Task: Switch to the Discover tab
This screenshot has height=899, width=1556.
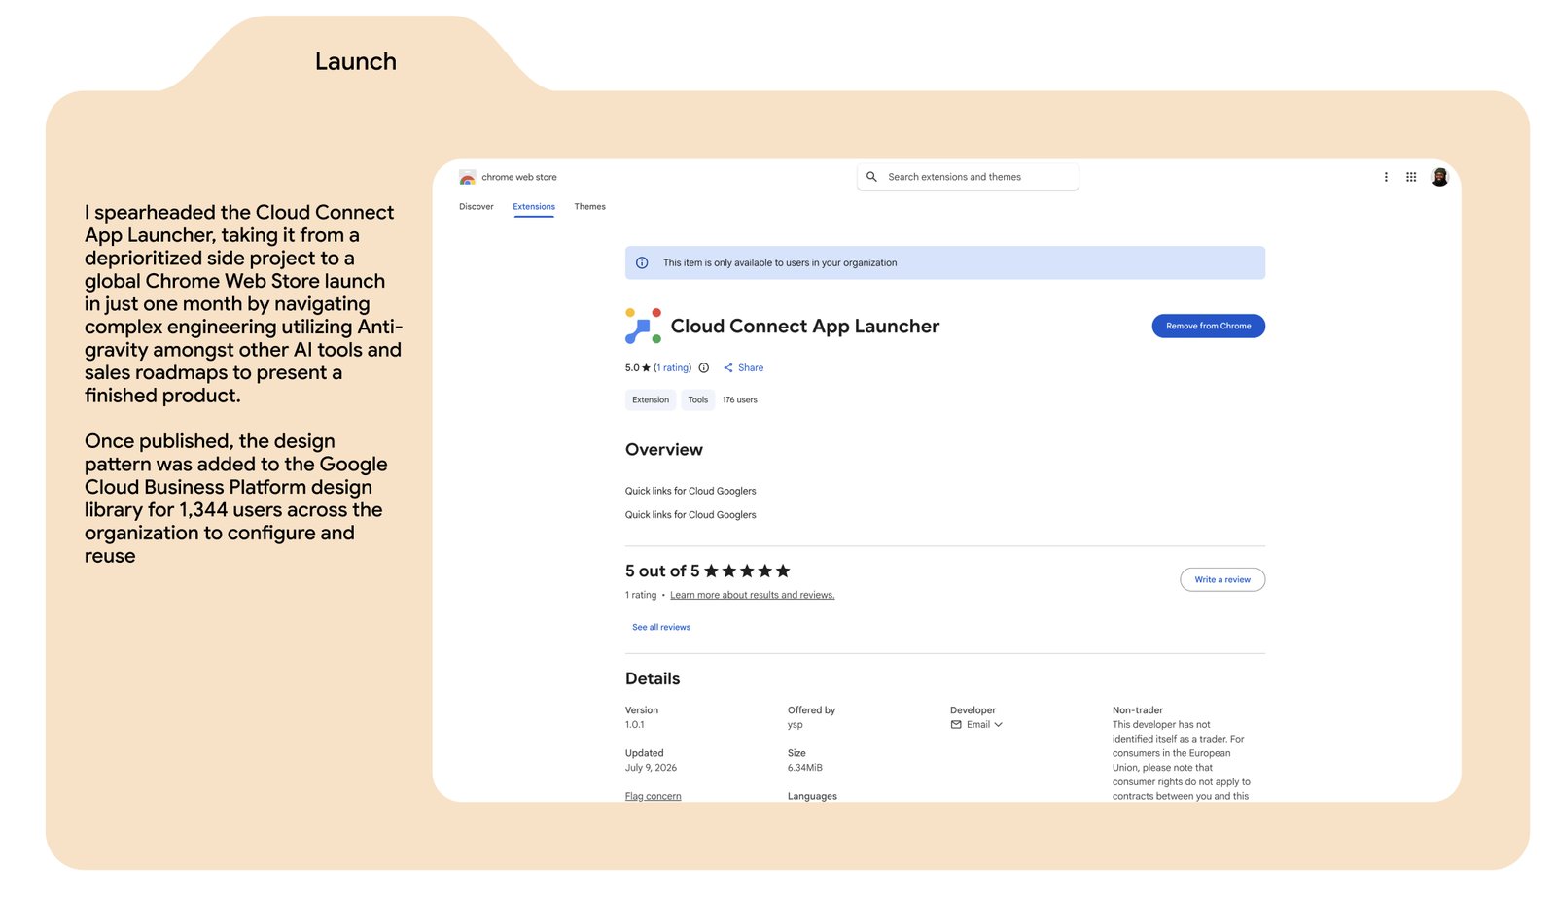Action: click(x=477, y=206)
